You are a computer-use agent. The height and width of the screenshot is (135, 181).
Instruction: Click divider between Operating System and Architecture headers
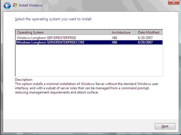(x=110, y=32)
